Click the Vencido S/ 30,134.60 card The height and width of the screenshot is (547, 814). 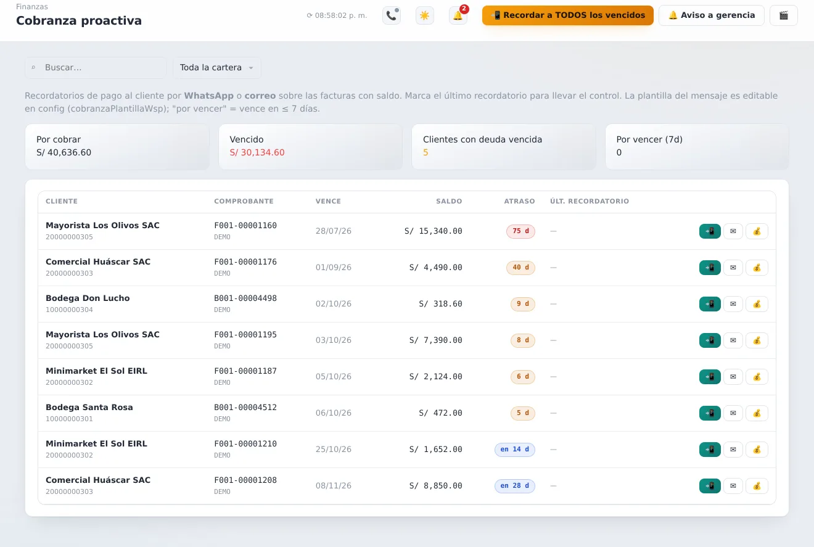(x=310, y=147)
